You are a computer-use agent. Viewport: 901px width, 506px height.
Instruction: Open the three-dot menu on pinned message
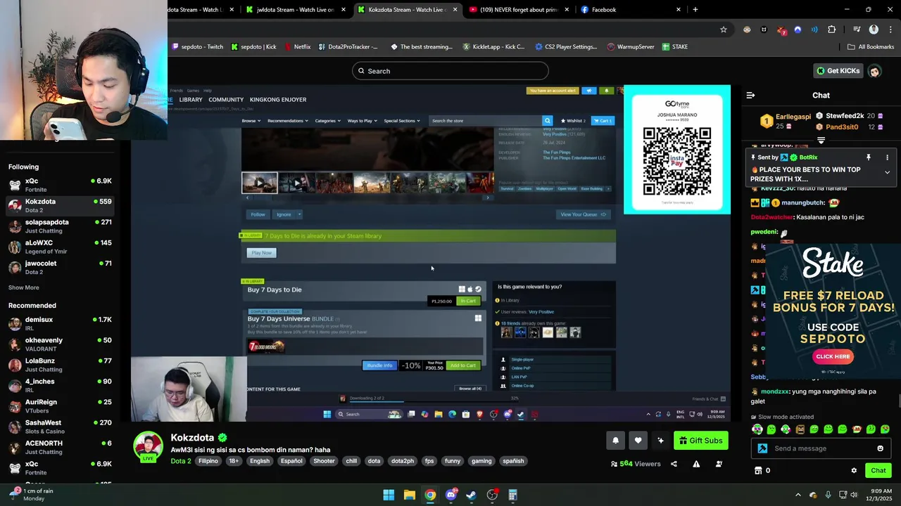point(887,157)
